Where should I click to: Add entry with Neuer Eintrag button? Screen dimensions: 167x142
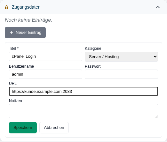coord(25,33)
